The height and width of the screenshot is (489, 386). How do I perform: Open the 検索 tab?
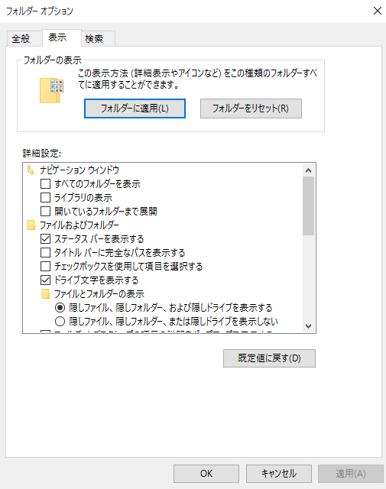94,39
